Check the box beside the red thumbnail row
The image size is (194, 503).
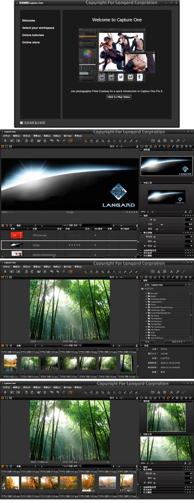click(x=7, y=236)
